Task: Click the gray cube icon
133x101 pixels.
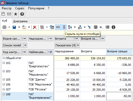Action: (x=42, y=27)
